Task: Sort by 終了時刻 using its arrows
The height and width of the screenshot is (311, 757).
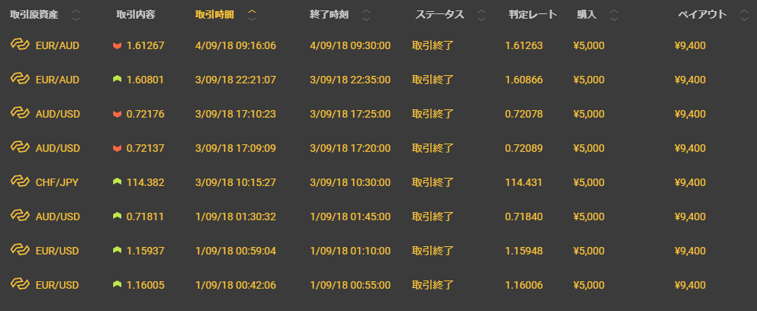Action: coord(366,15)
